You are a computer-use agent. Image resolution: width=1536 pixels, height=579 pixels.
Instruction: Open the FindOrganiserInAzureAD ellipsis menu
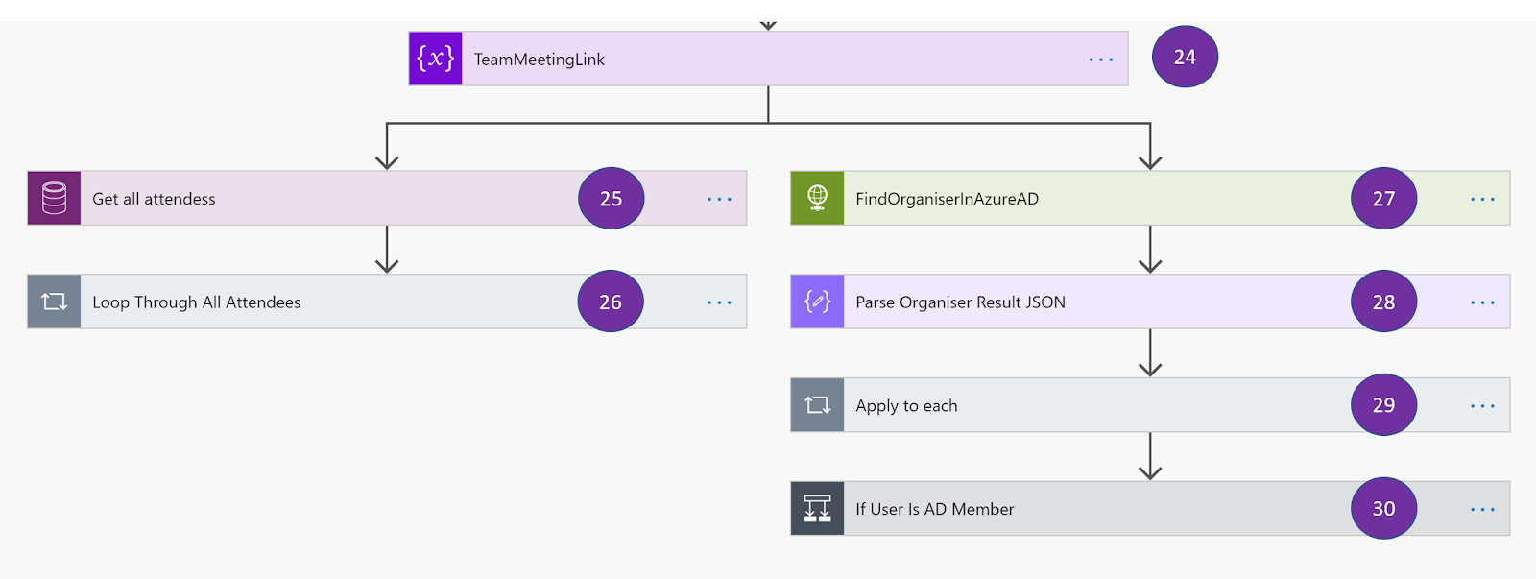click(x=1482, y=200)
